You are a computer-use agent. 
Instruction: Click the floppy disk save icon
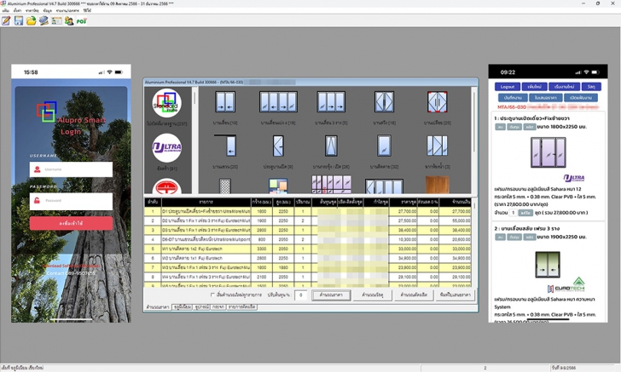[x=19, y=20]
